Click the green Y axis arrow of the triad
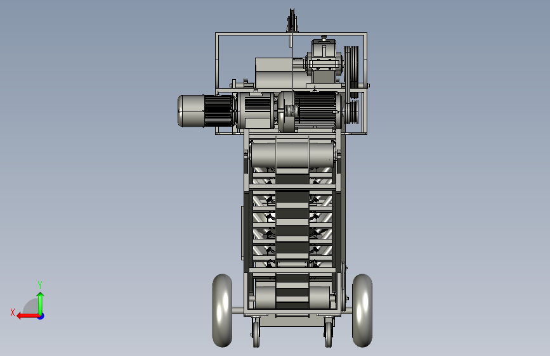Viewport: 550px width, 356px height. (41, 304)
